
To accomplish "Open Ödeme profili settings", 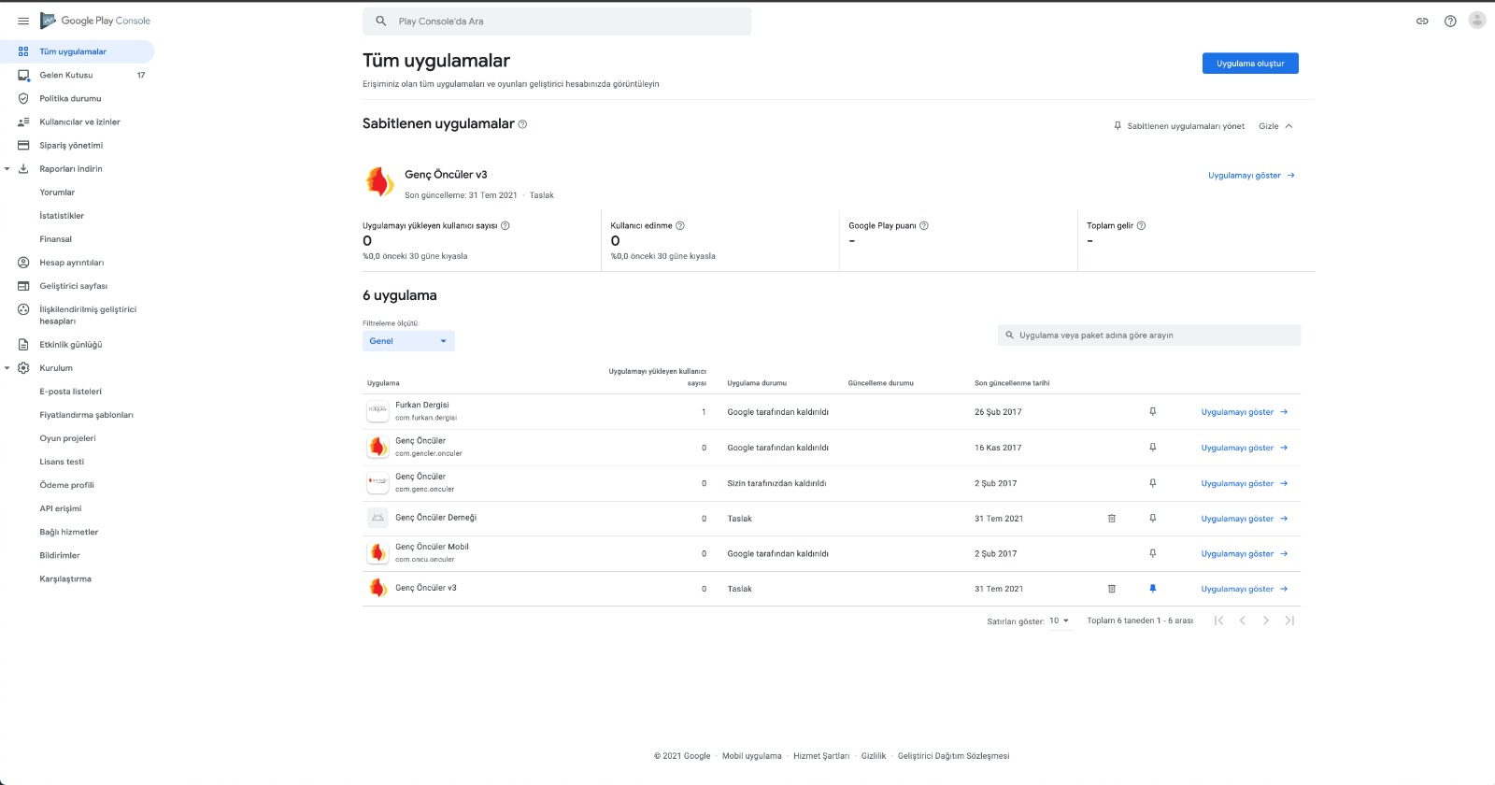I will pyautogui.click(x=66, y=485).
